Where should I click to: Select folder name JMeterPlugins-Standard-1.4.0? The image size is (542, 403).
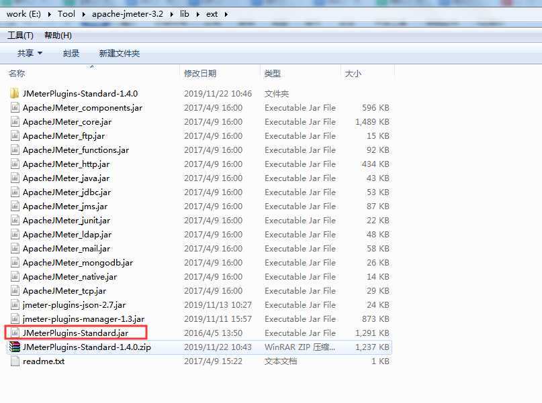pyautogui.click(x=80, y=93)
